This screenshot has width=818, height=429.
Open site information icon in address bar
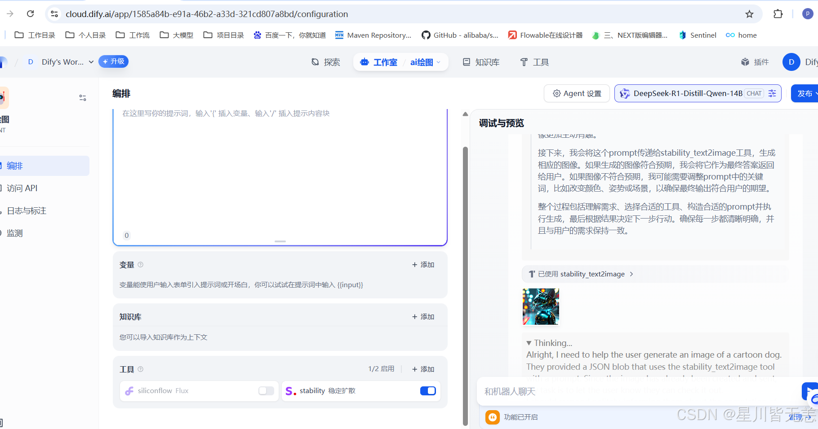[54, 14]
